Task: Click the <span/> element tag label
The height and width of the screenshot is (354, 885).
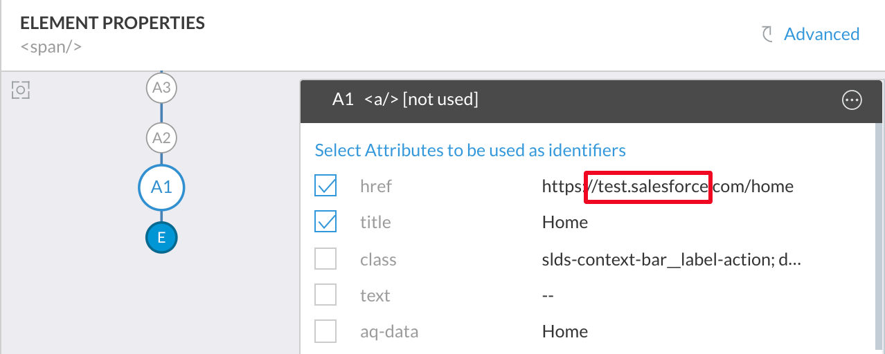Action: coord(51,48)
